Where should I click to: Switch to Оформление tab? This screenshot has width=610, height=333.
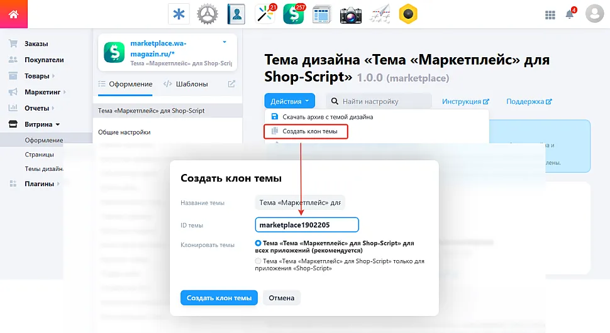[125, 84]
